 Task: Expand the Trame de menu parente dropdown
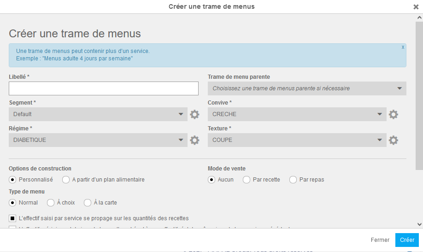point(307,88)
